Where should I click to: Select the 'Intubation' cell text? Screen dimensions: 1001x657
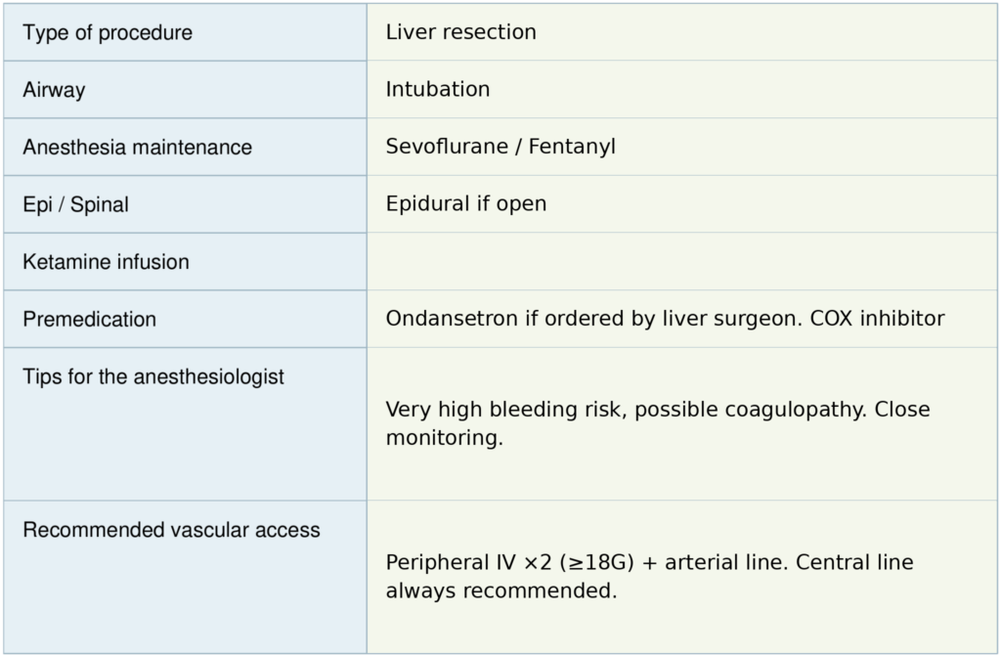[x=437, y=89]
